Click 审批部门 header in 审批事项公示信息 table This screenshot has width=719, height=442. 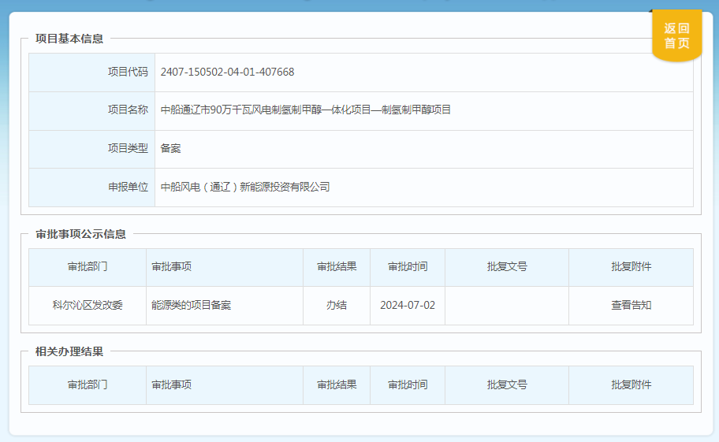[88, 266]
